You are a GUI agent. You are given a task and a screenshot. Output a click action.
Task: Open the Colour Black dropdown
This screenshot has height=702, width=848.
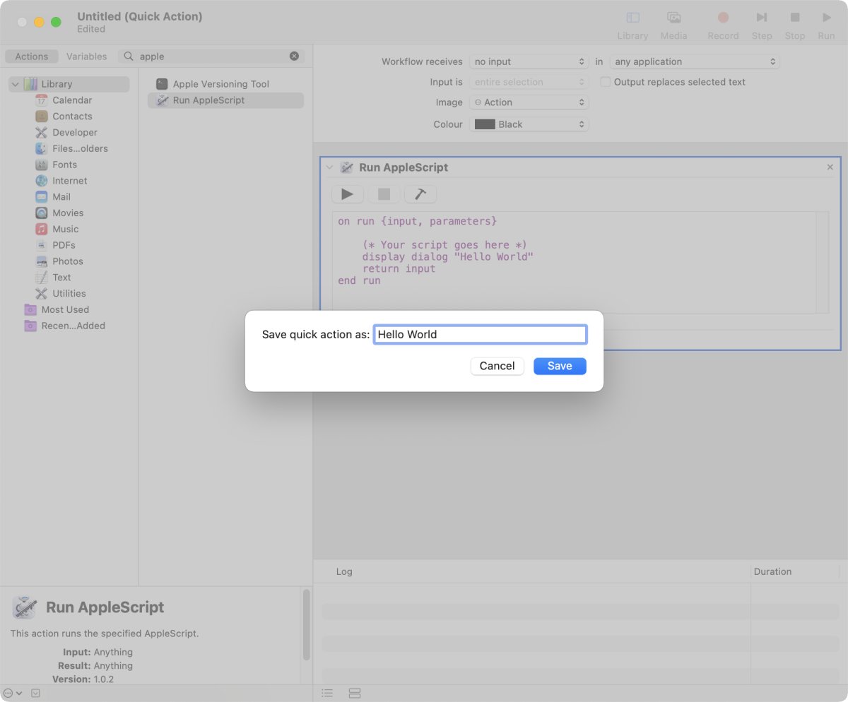click(x=529, y=124)
